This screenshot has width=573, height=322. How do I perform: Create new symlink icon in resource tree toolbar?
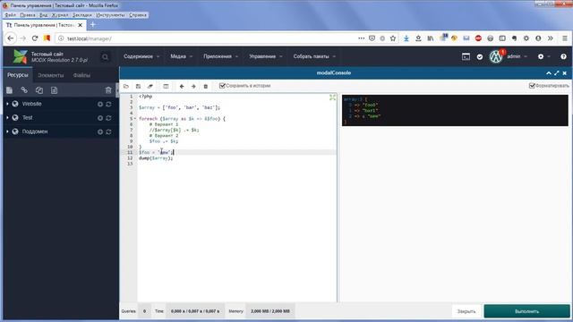click(x=39, y=90)
